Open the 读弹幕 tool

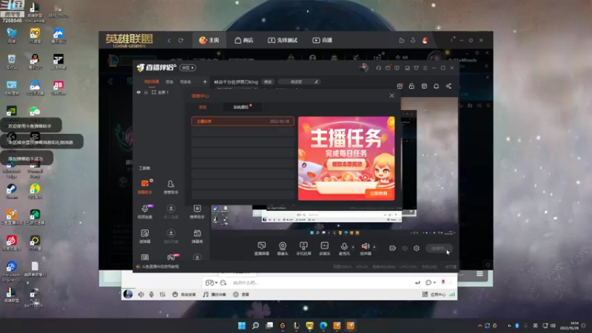click(x=145, y=236)
